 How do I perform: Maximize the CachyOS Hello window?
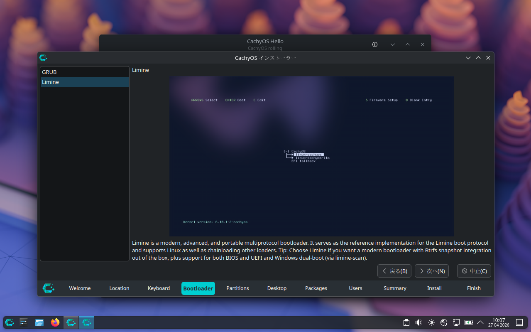coord(408,44)
